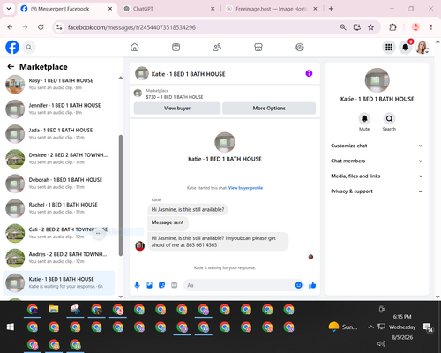Click the taskbar volume speaker icon
Viewport: 441px width, 353px height.
[381, 343]
